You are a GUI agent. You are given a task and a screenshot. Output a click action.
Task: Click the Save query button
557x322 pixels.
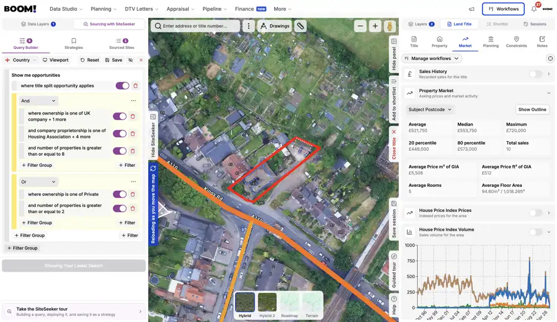tap(113, 60)
